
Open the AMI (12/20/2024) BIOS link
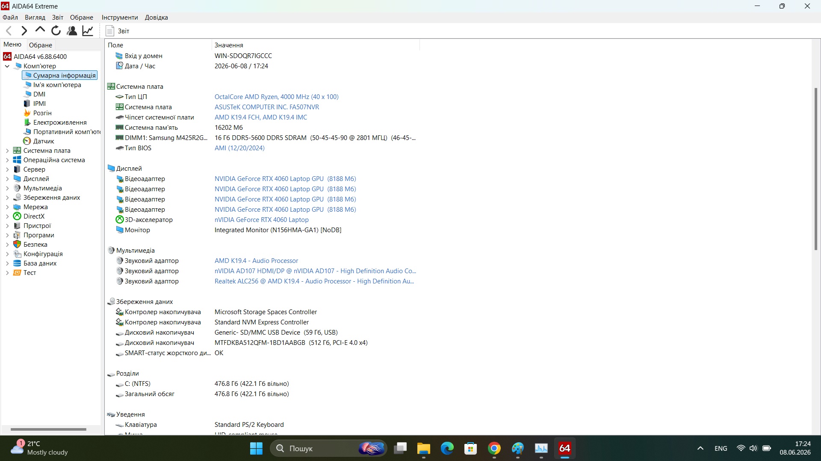[239, 148]
